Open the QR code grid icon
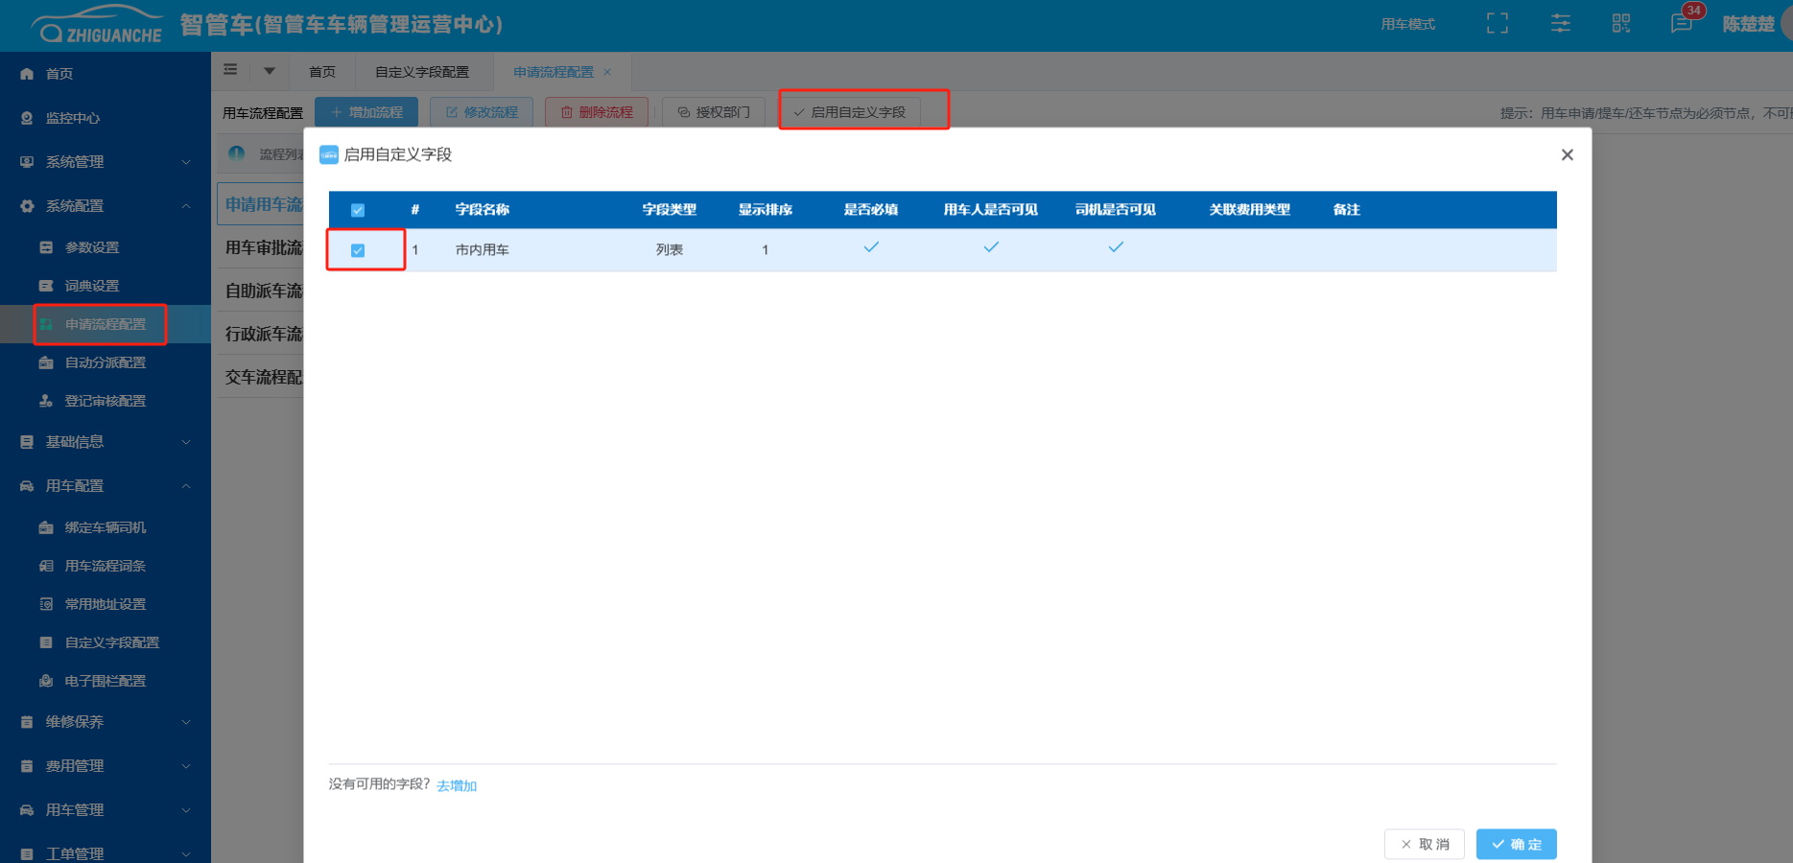 (1620, 24)
